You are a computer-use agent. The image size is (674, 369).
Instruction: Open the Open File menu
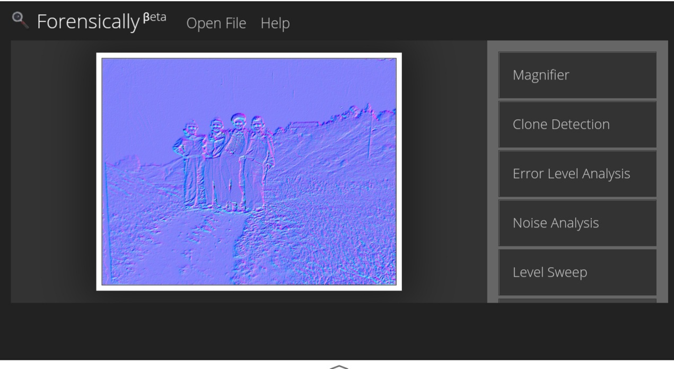coord(216,23)
